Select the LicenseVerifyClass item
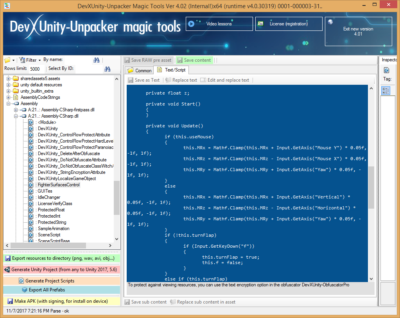 55,204
